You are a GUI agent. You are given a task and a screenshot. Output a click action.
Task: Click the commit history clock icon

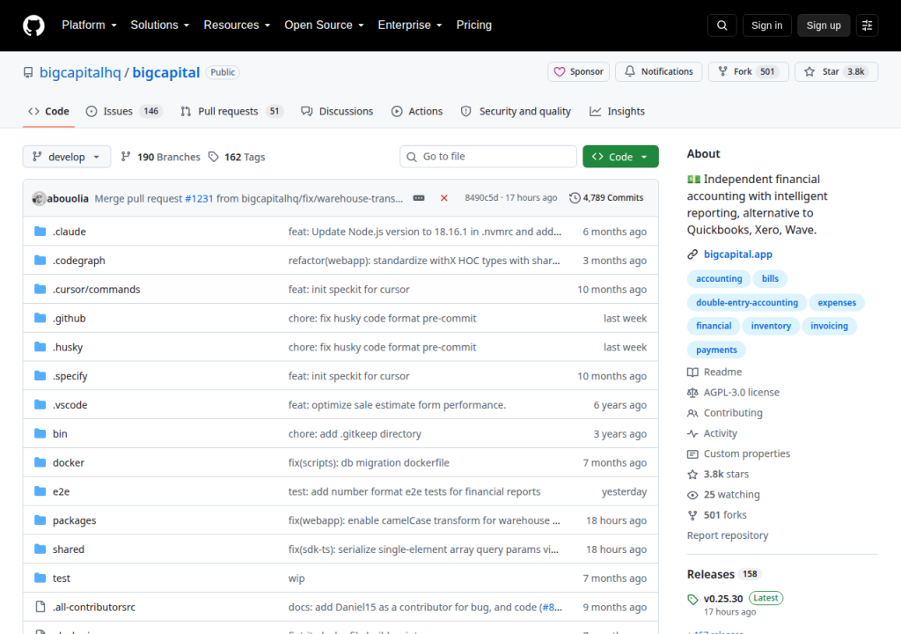coord(575,198)
